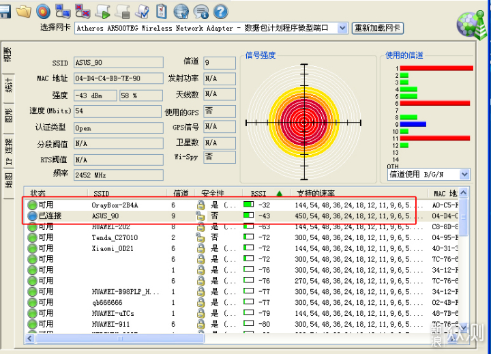Click the status icon of HUAWEI-911
Image resolution: width=491 pixels, height=354 pixels.
click(x=32, y=324)
